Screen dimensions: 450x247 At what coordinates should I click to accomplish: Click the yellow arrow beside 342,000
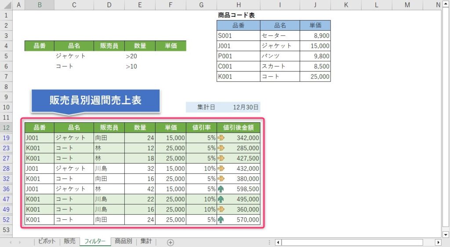(221, 138)
